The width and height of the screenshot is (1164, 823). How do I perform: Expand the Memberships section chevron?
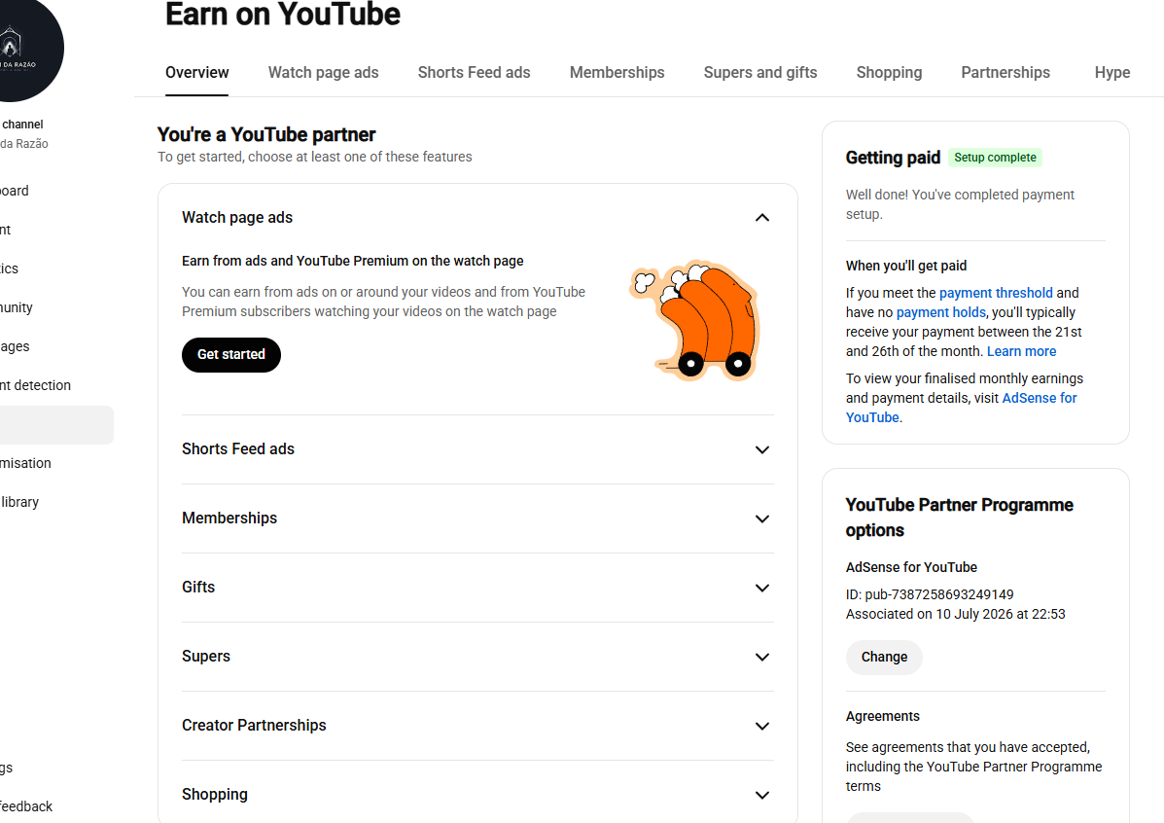(x=761, y=519)
